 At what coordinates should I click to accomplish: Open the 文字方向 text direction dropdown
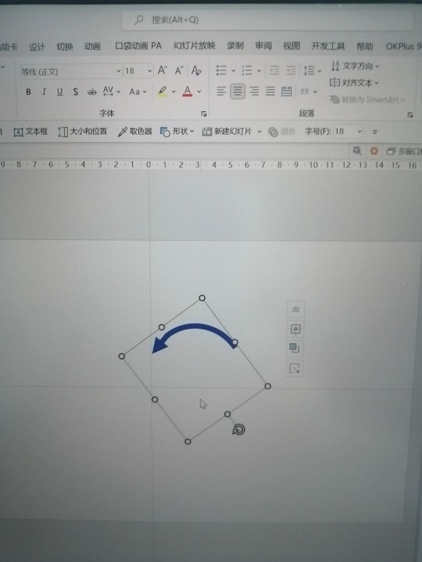coord(355,66)
